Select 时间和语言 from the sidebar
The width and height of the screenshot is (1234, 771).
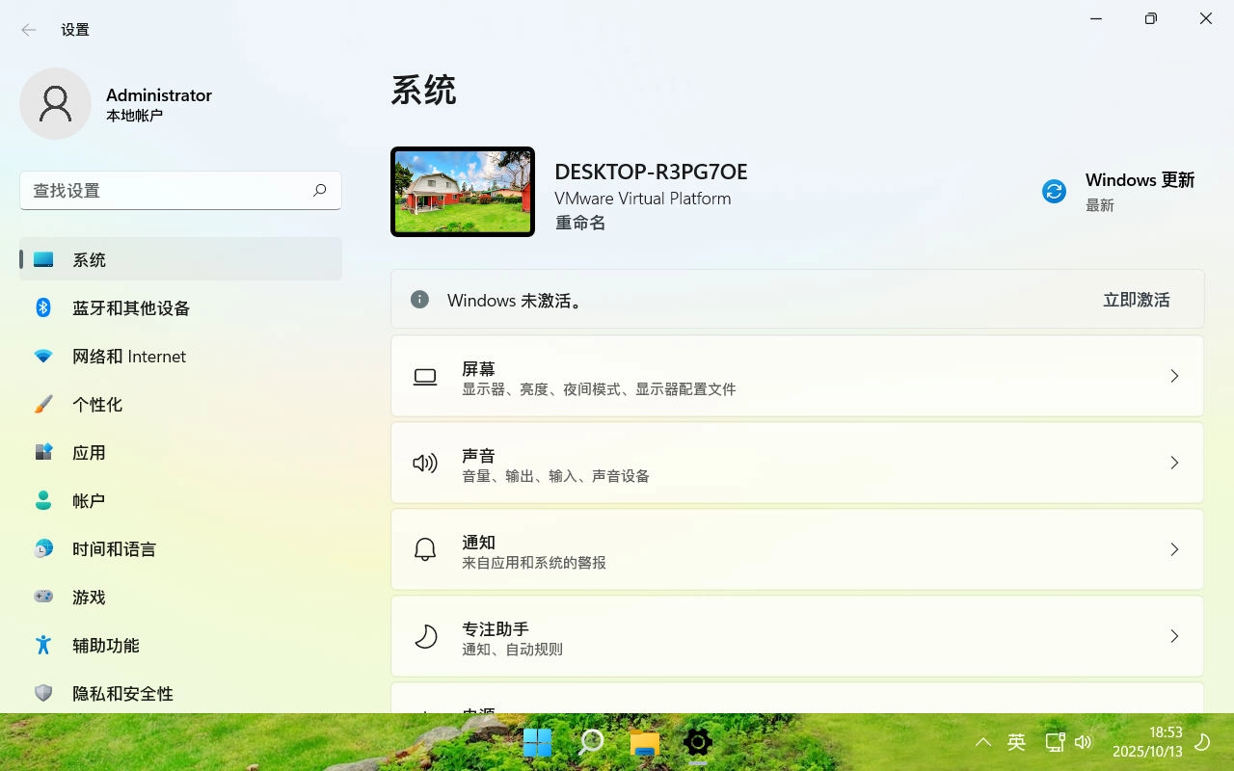tap(42, 548)
